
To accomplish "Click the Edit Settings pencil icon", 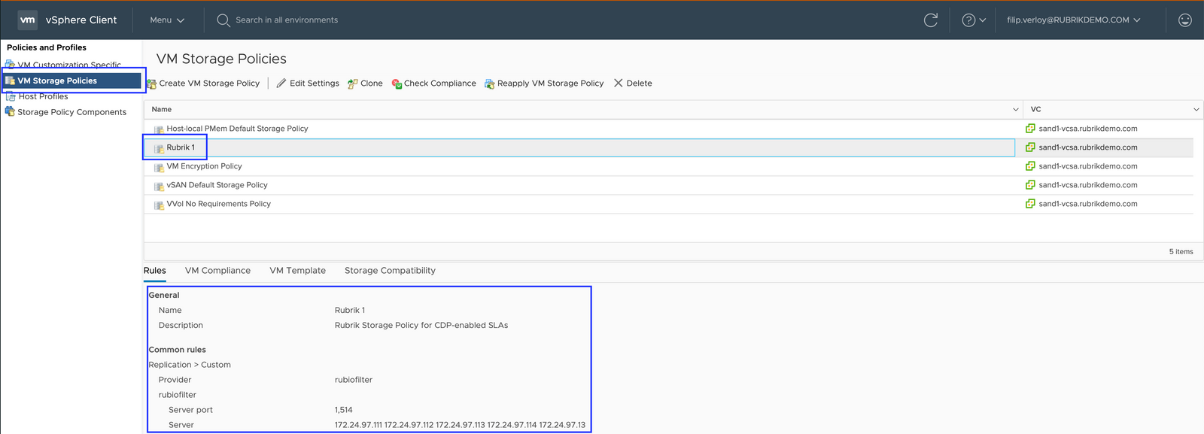I will [281, 83].
